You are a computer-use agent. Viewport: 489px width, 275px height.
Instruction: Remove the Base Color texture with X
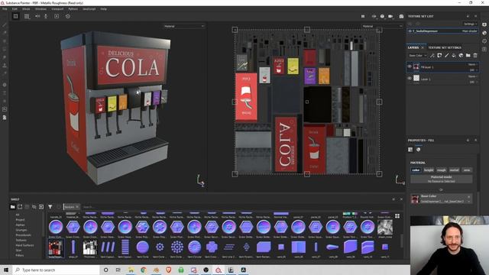pos(468,196)
